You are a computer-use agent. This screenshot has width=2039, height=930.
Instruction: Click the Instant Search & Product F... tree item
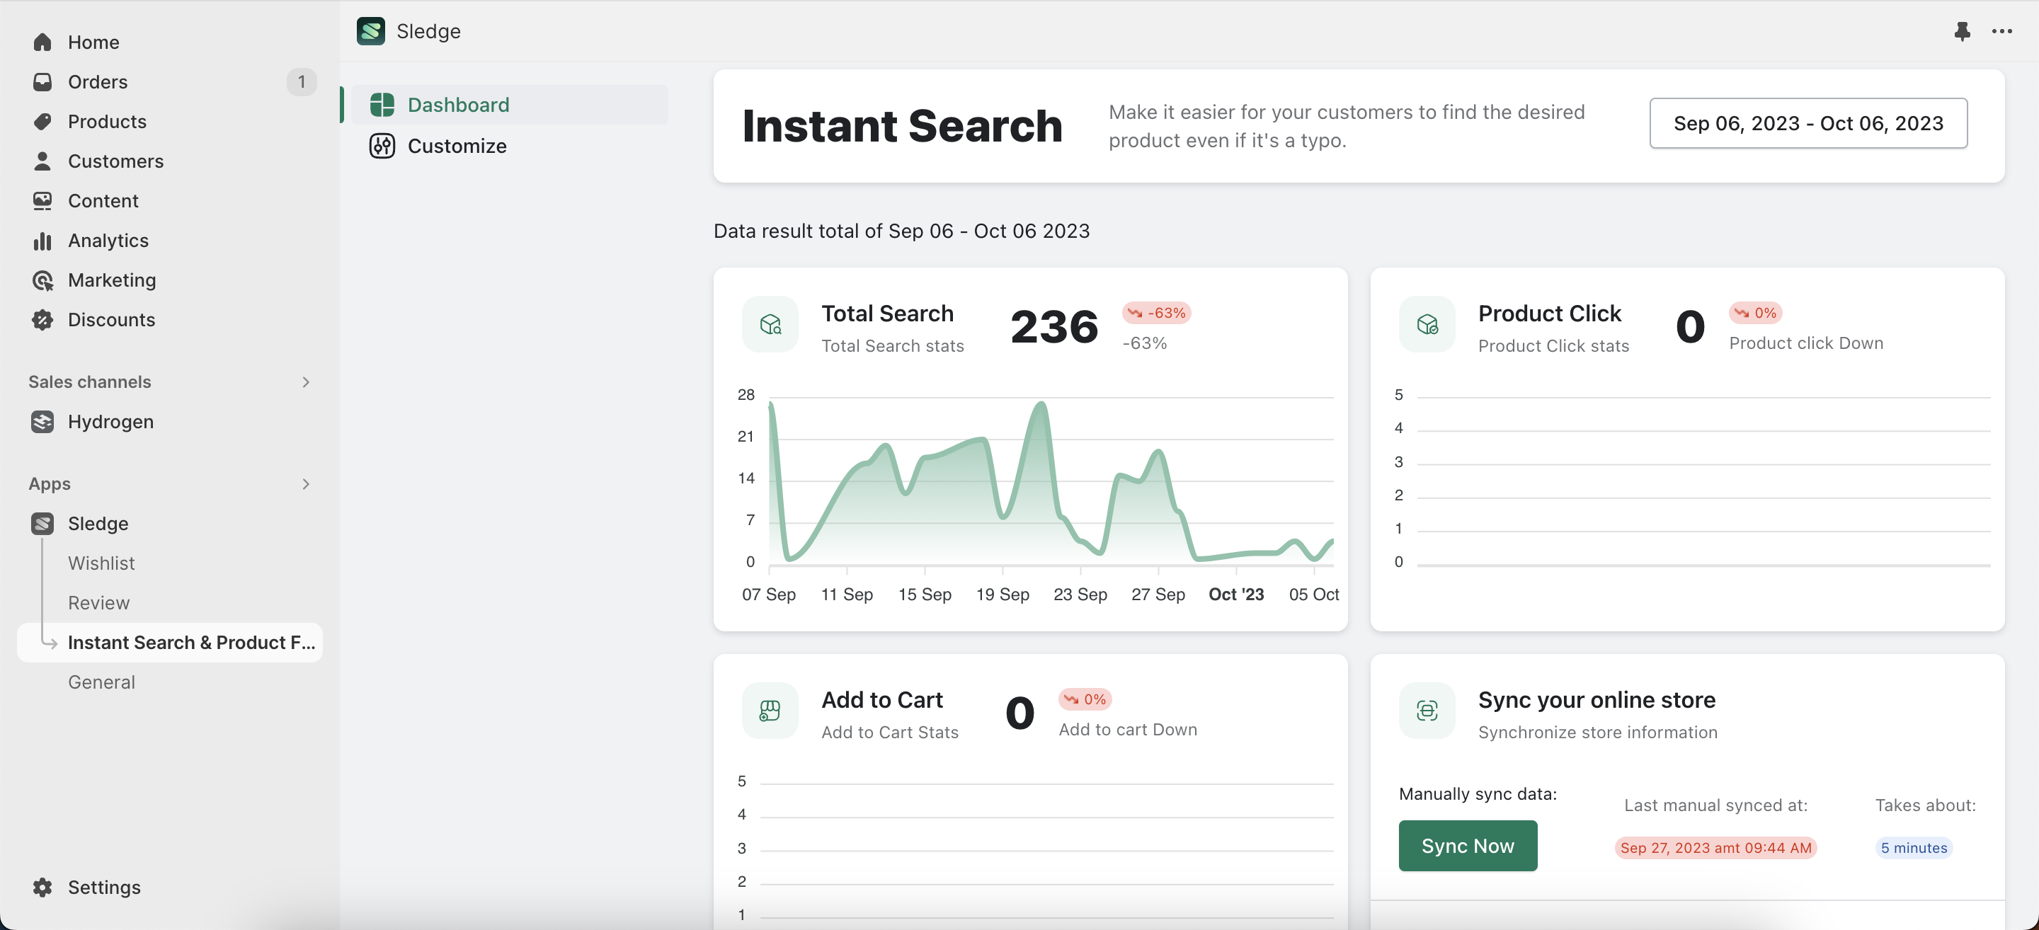point(191,641)
